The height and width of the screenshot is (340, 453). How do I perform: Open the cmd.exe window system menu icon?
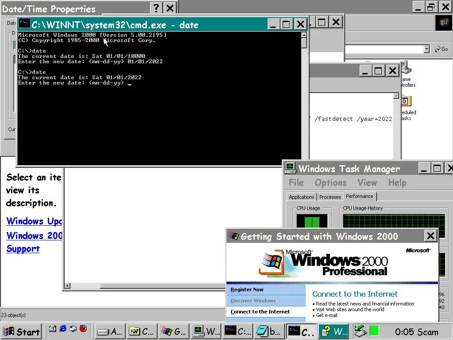24,23
